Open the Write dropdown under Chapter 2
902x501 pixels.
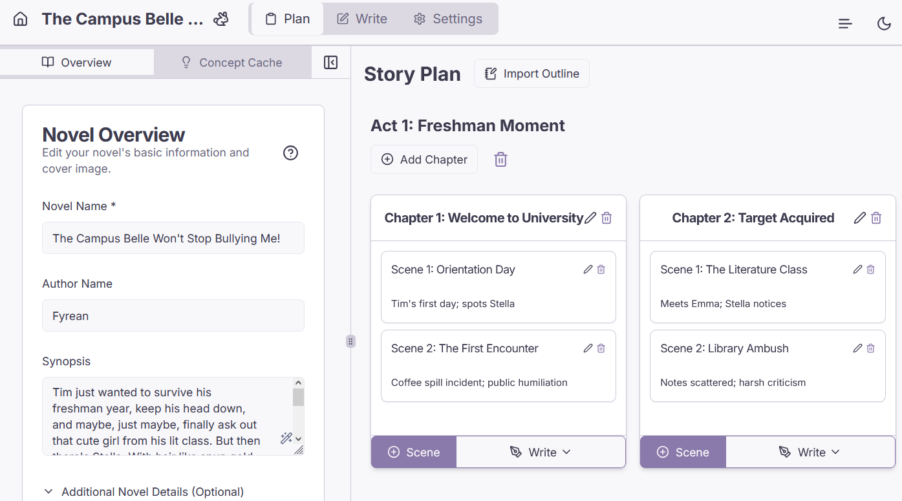coord(810,452)
